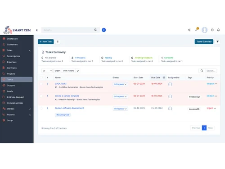Screen dimensions: 225x169
Task: Toggle the sidebar collapse icon
Action: click(37, 30)
